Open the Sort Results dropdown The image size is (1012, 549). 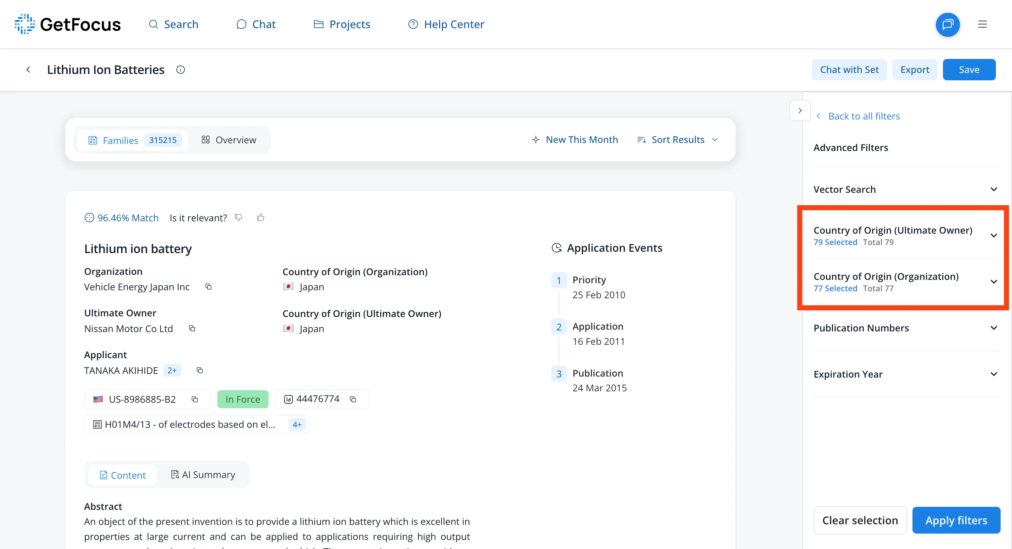click(677, 140)
